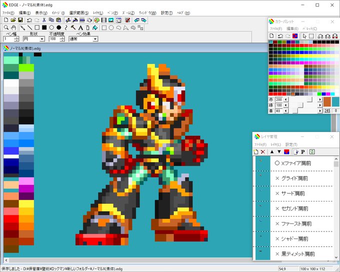The height and width of the screenshot is (272, 340).
Task: Toggle visibility of シャドー肩前 layer
Action: (277, 239)
